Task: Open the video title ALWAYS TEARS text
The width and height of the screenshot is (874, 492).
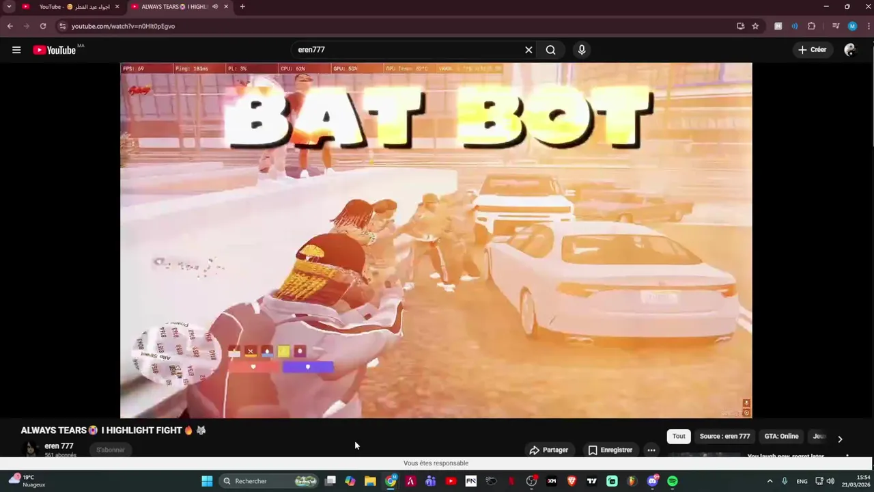Action: (113, 430)
